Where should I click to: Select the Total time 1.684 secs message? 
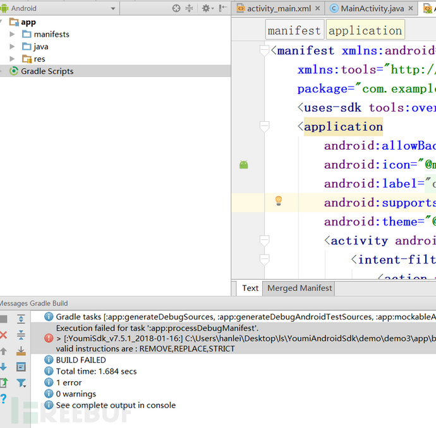233,371
